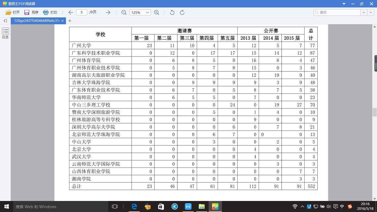Collapse the sidebar with the left arrow

click(x=5, y=21)
